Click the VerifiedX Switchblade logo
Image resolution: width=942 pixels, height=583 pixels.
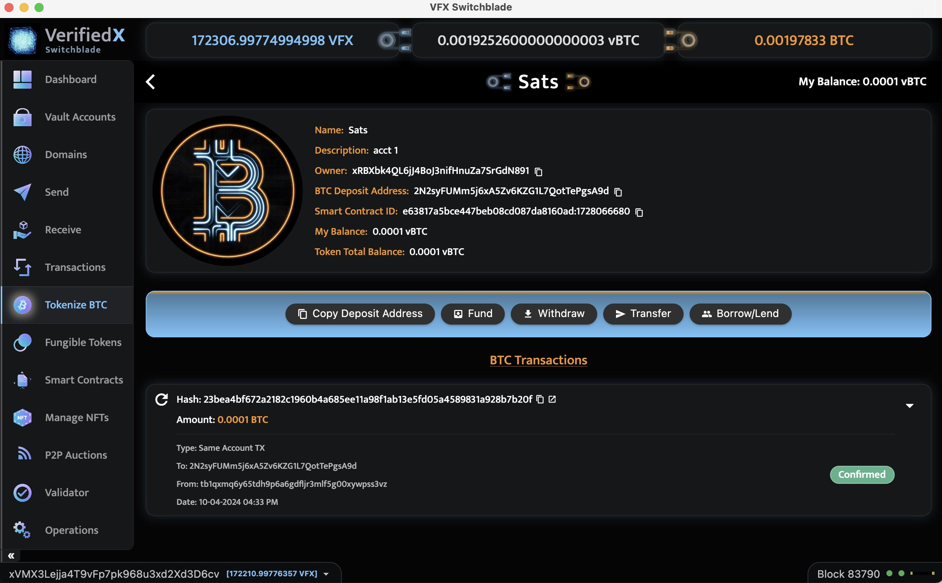point(67,40)
